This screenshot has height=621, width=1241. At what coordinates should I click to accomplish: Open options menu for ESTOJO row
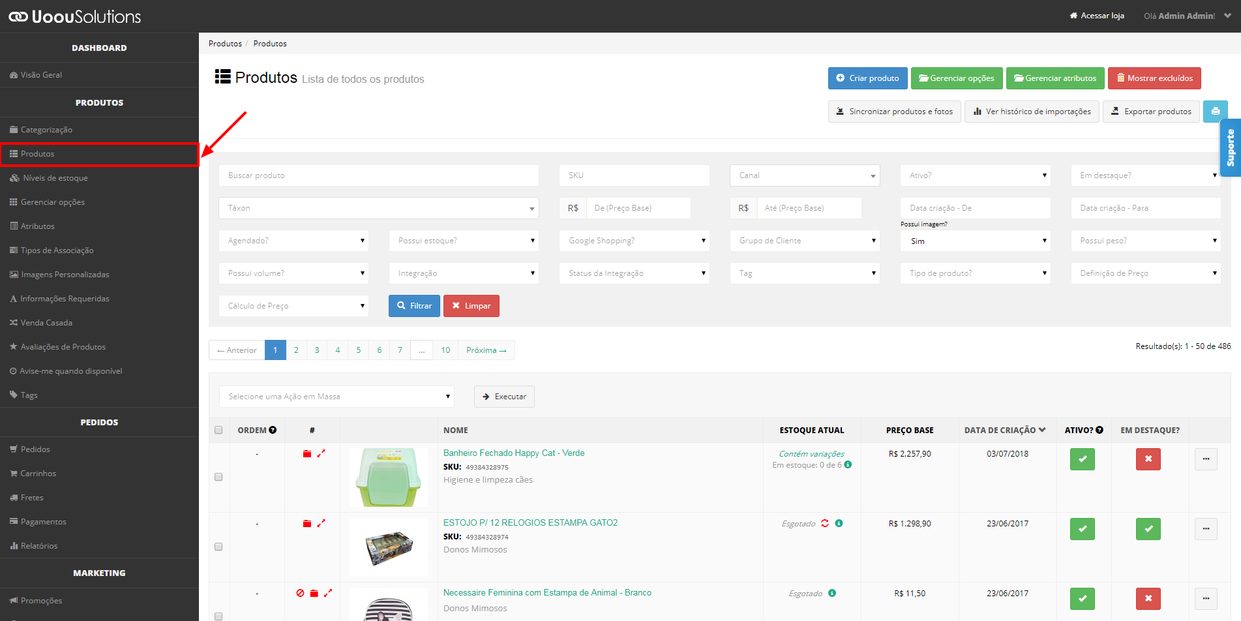coord(1206,529)
